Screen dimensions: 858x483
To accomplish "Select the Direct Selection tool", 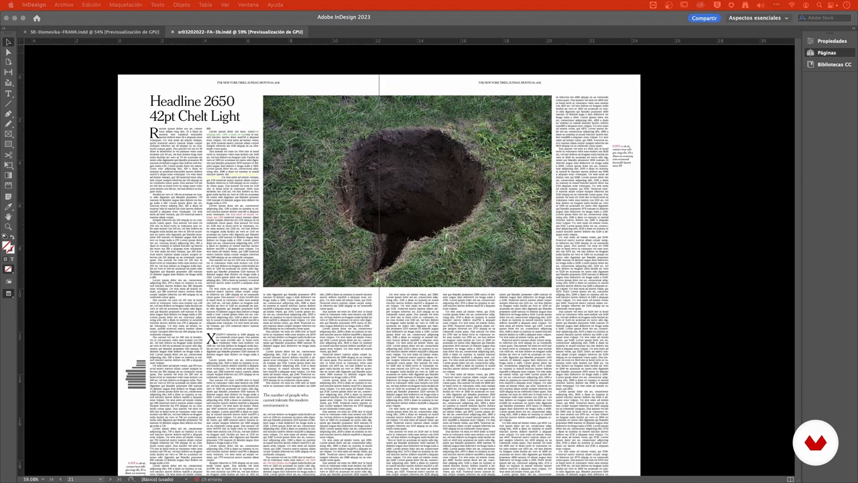I will point(9,52).
